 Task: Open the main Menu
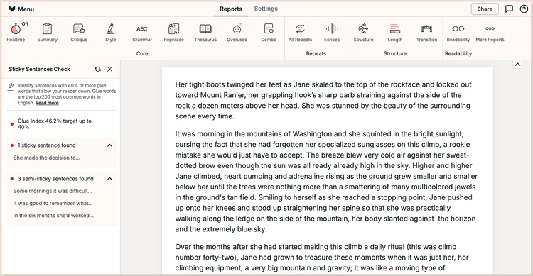21,9
